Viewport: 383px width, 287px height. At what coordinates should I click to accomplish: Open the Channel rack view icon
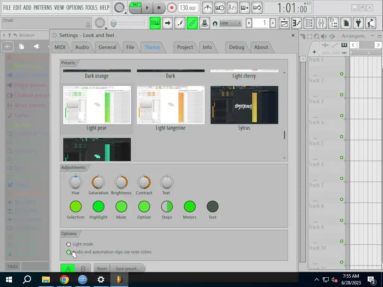point(309,23)
